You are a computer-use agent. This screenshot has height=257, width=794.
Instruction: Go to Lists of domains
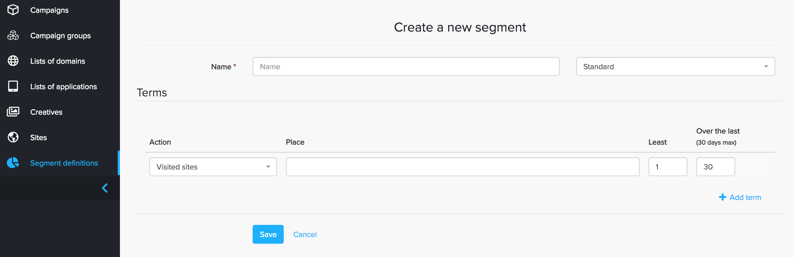[57, 61]
